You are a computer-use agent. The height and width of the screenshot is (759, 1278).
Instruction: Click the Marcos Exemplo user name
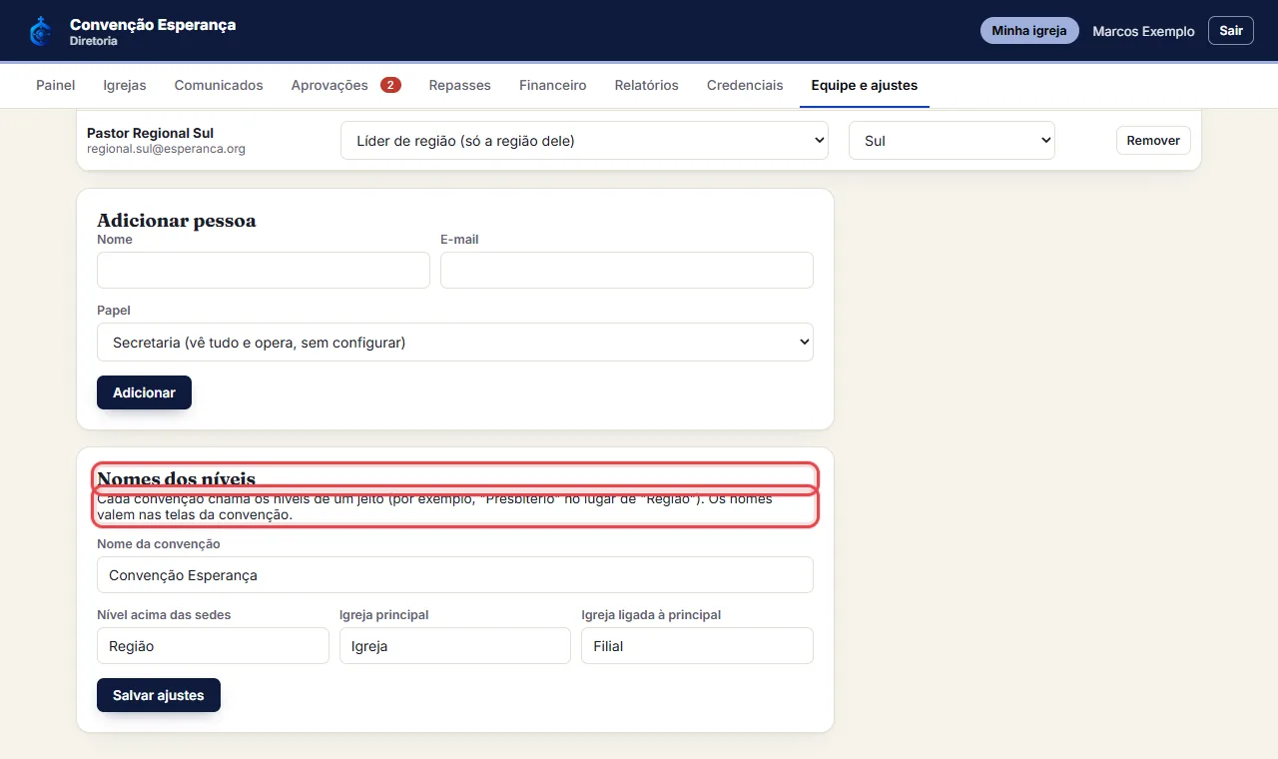tap(1143, 31)
